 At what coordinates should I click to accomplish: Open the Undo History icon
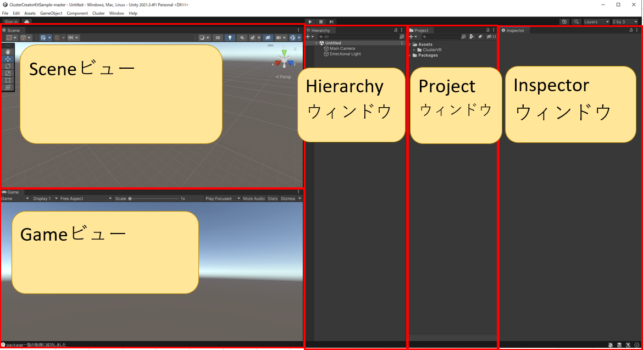coord(564,22)
